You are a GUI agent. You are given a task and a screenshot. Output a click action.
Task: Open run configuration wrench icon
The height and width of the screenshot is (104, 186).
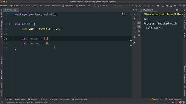(135, 18)
